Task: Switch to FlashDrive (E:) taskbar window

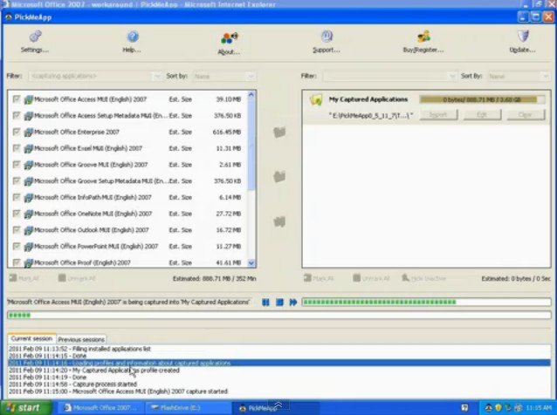Action: click(x=187, y=408)
